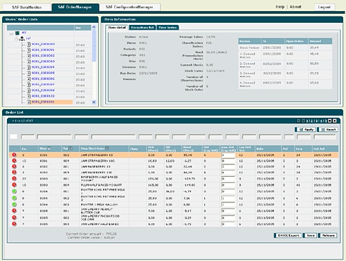This screenshot has width=346, height=261.
Task: Open order list 0001_0000005
Action: 43,72
